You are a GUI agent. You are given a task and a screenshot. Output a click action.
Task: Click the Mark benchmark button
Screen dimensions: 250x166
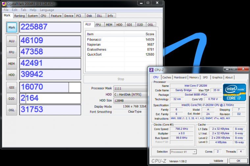(12, 28)
